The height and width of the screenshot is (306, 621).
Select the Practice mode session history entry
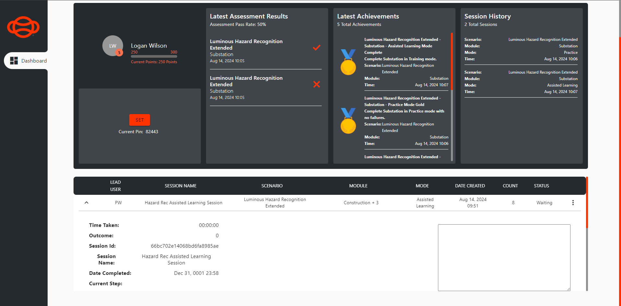point(521,49)
